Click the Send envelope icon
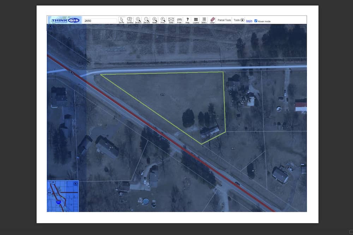Image resolution: width=353 pixels, height=235 pixels. [x=171, y=20]
